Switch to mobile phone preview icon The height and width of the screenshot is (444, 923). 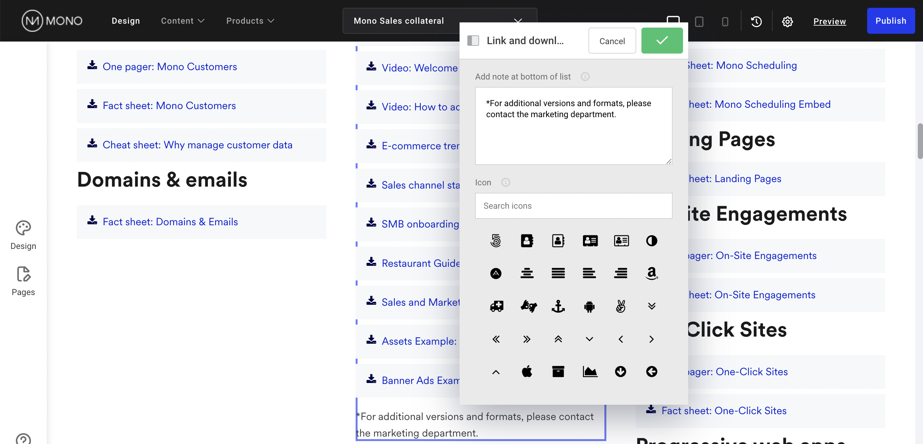click(x=725, y=21)
